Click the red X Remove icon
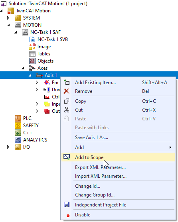 coord(66,91)
